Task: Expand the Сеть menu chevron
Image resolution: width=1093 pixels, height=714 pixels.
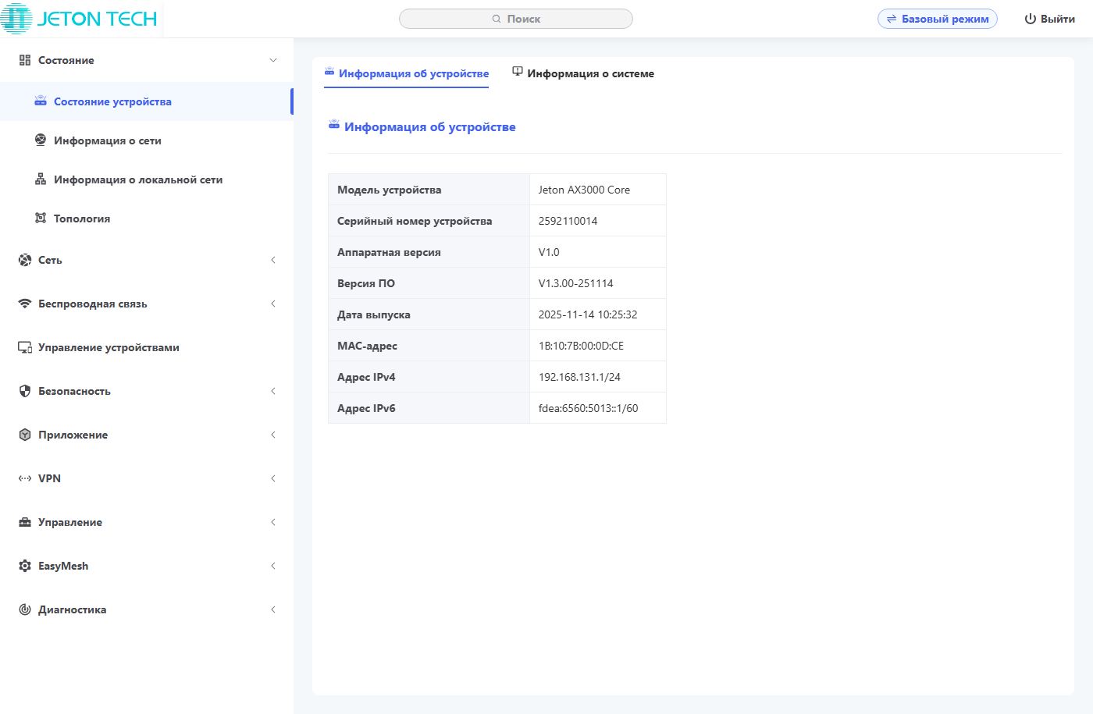Action: pos(273,260)
